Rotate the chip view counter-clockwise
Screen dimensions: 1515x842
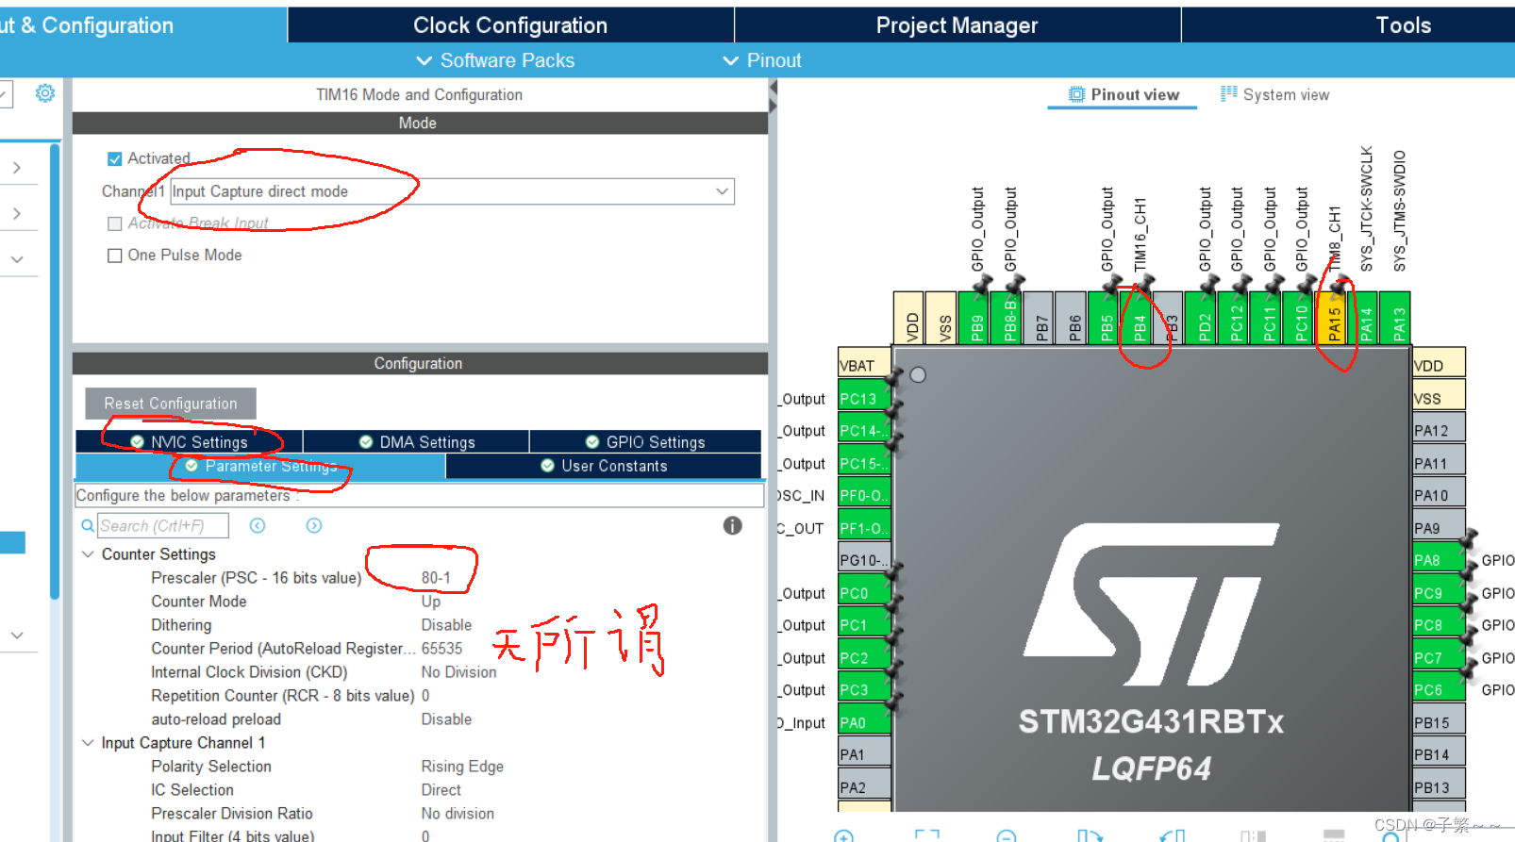point(1172,835)
